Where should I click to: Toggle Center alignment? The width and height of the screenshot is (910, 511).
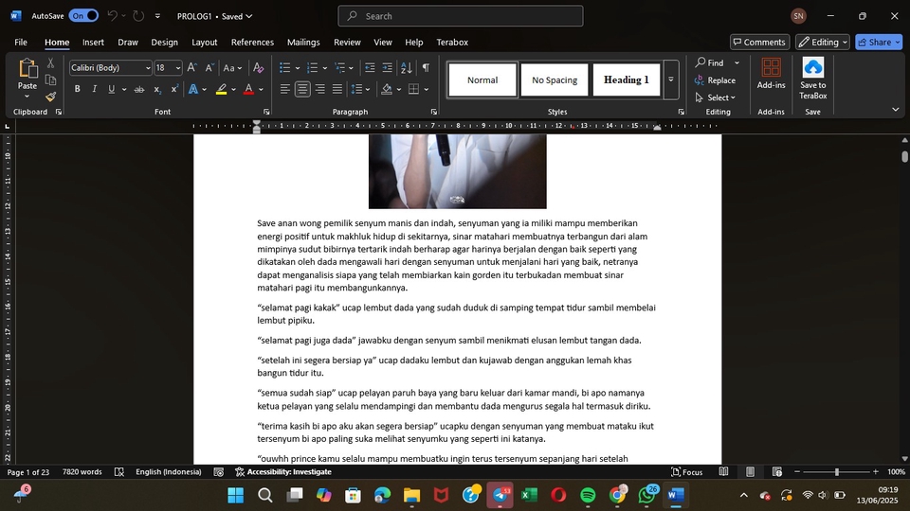302,89
